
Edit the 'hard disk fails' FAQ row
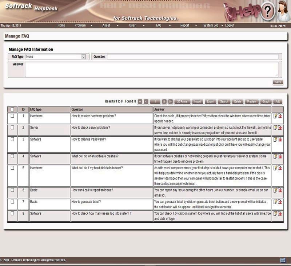pos(275,168)
